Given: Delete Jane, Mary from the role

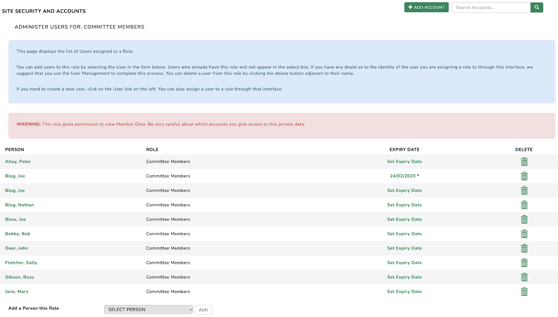Looking at the screenshot, I should click(x=524, y=292).
